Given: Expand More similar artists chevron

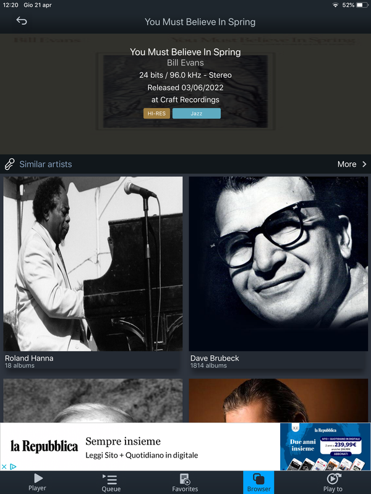Looking at the screenshot, I should pyautogui.click(x=364, y=164).
